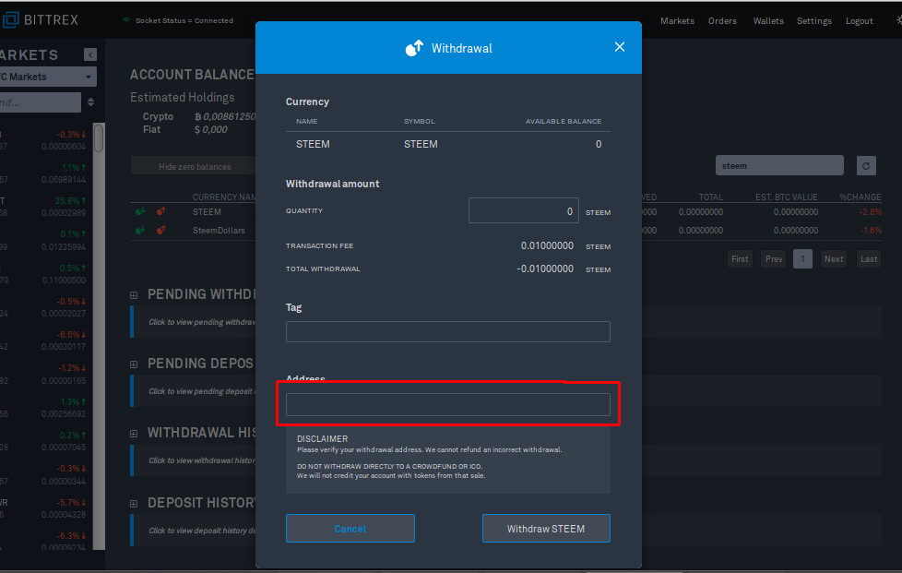902x573 pixels.
Task: Click Logout in the top bar
Action: [860, 20]
